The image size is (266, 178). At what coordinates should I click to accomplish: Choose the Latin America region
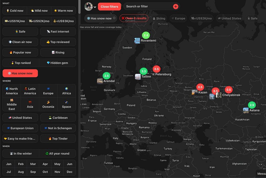tap(30, 91)
